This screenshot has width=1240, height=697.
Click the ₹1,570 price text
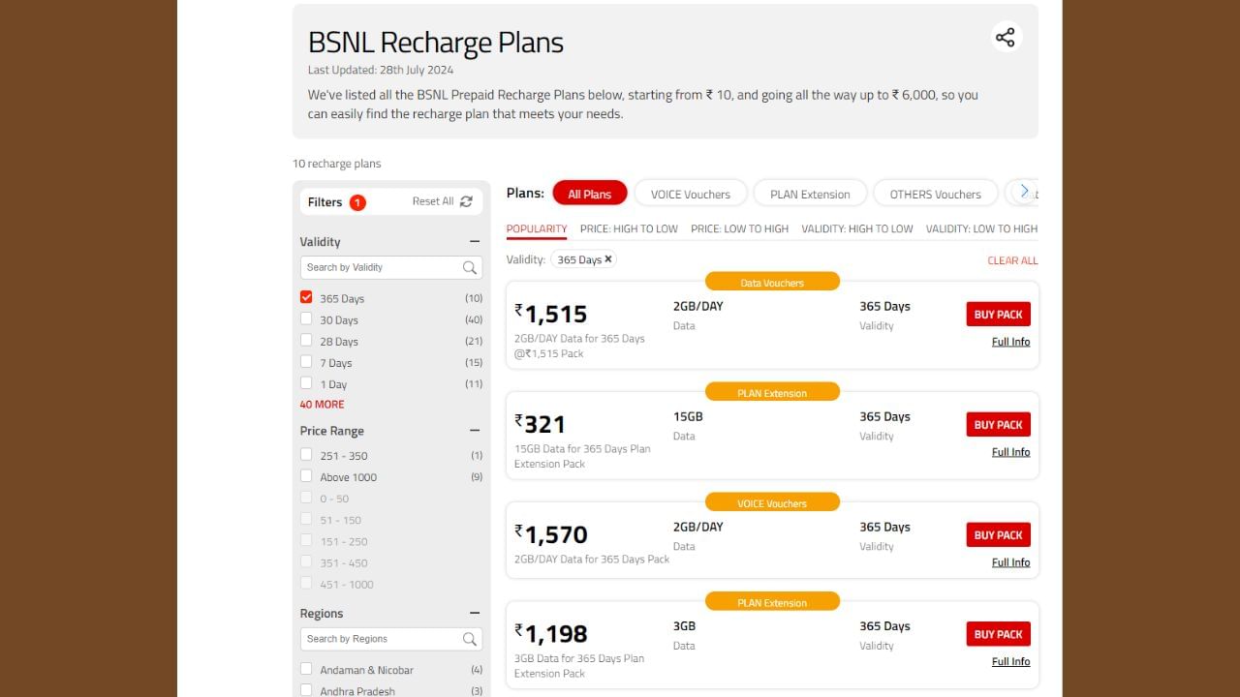pyautogui.click(x=551, y=534)
